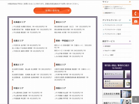
Task: Open the デジタルサイネージ製作 link
Action: [x=113, y=34]
